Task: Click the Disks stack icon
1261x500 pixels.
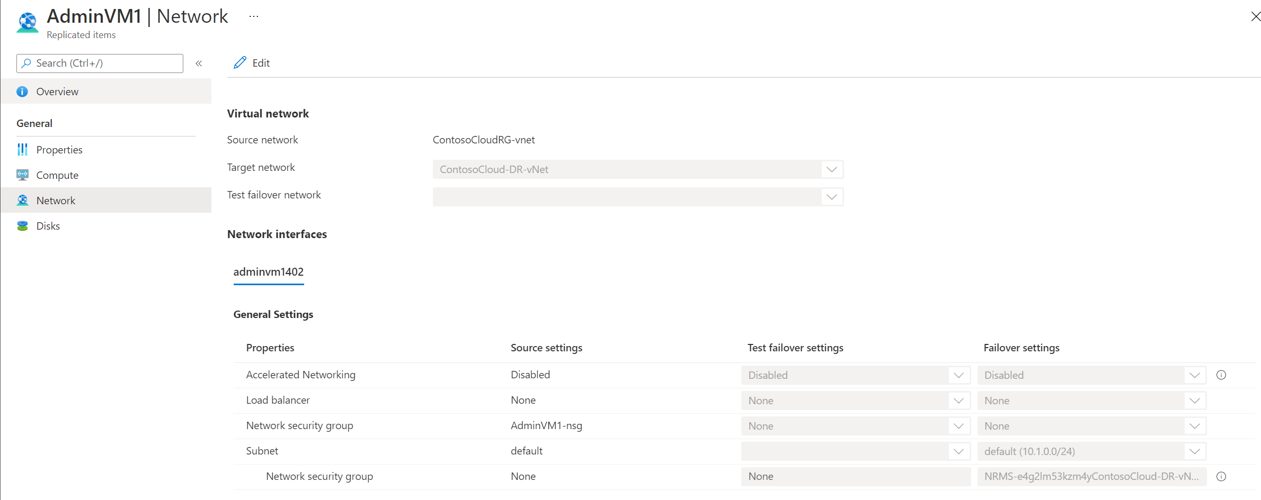Action: (22, 226)
